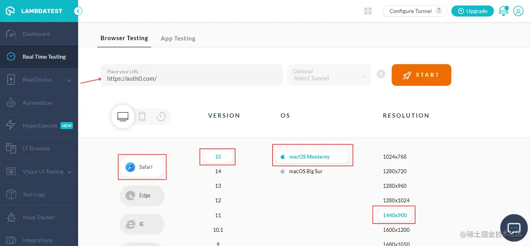Screen dimensions: 531x246
Task: Switch to mobile device testing mode
Action: pyautogui.click(x=143, y=116)
